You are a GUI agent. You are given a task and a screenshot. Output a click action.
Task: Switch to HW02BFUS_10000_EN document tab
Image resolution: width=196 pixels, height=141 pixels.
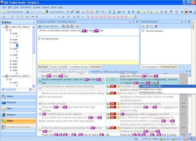pos(114,72)
